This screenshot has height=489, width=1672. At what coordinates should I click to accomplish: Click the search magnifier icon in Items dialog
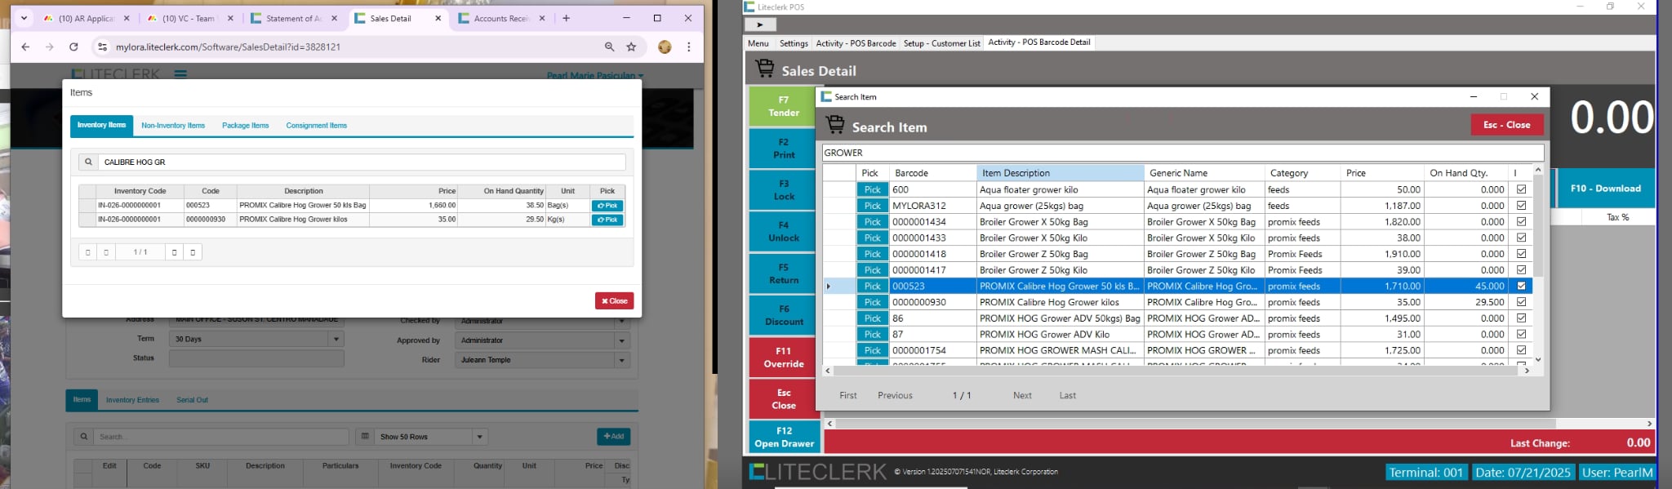(x=88, y=162)
